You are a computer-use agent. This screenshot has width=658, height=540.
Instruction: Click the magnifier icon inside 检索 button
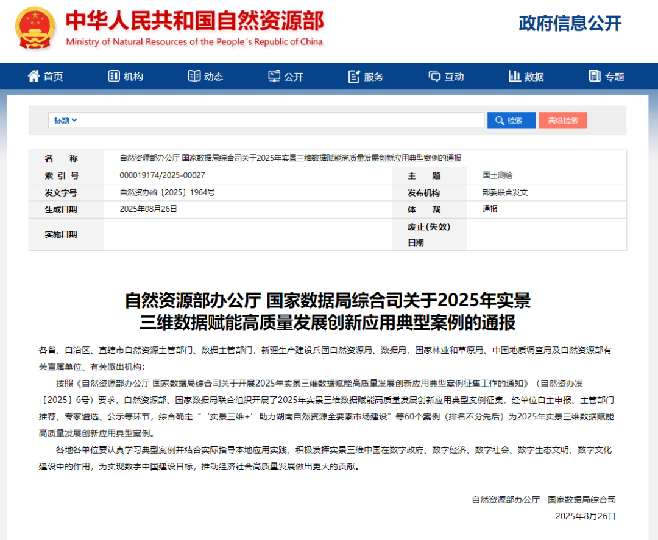click(x=500, y=120)
